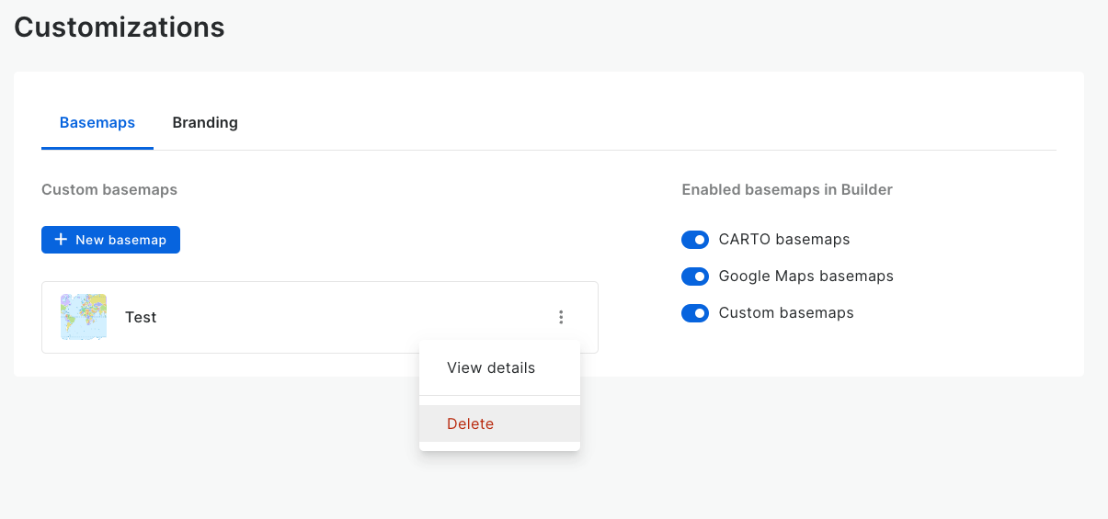
Task: Click the Customizations page heading
Action: pos(120,27)
